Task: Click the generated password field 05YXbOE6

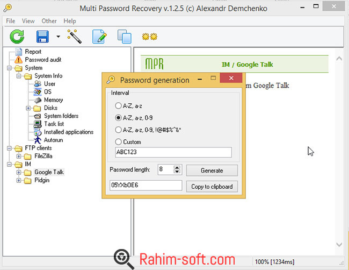Action: 146,185
